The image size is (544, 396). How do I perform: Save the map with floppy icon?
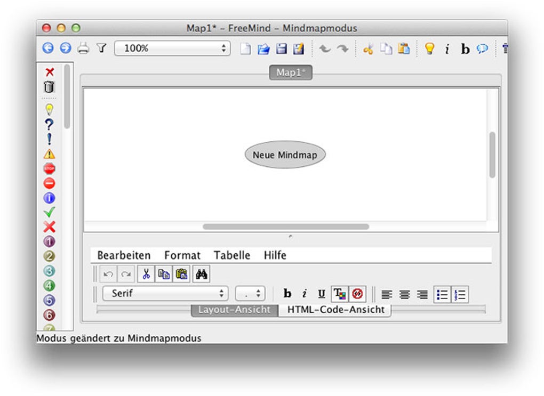click(x=282, y=49)
